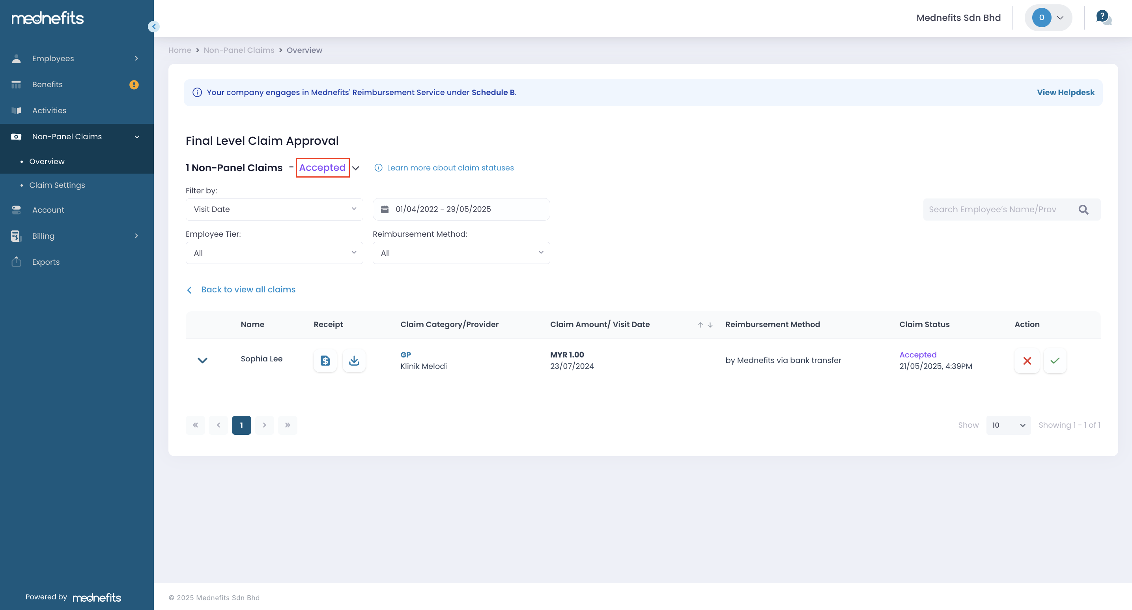Click the search magnifier icon
Screen dimensions: 1132x610
click(x=1083, y=210)
